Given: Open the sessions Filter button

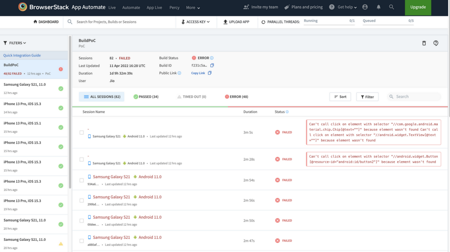Looking at the screenshot, I should [367, 97].
